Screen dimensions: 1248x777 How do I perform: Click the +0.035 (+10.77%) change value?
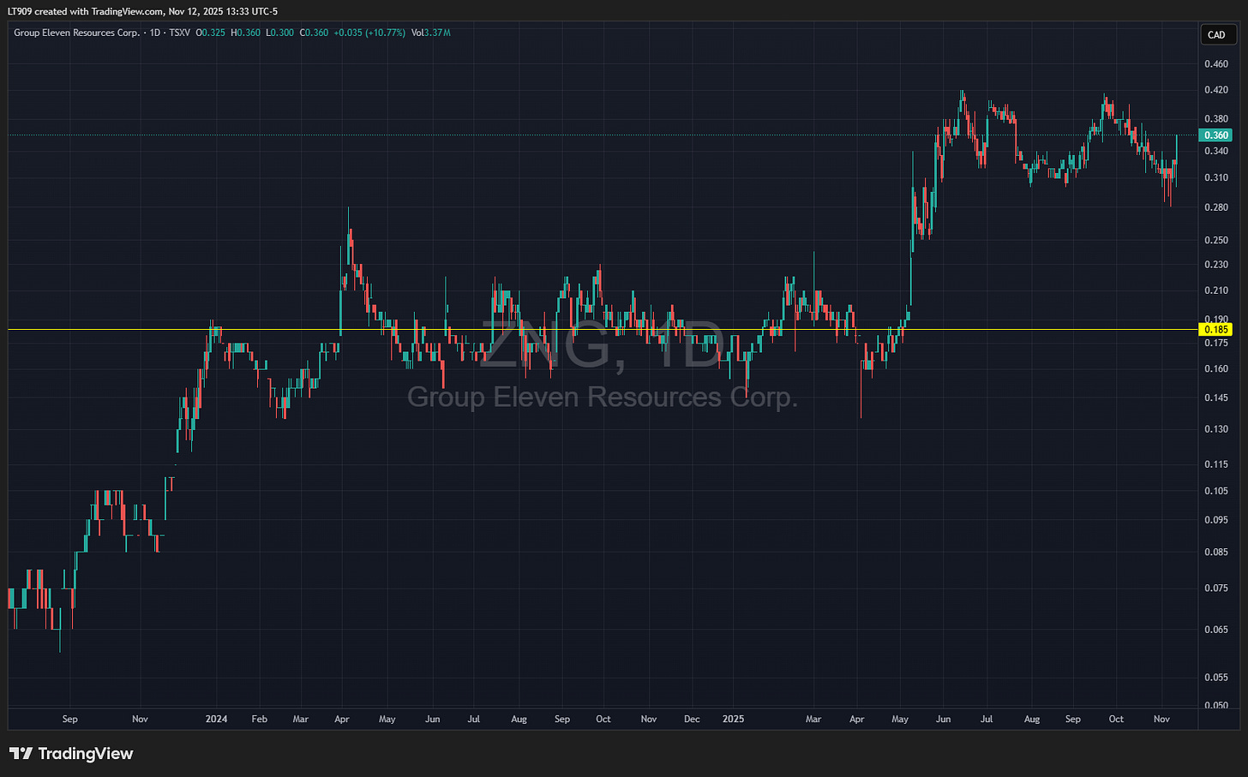click(x=369, y=33)
